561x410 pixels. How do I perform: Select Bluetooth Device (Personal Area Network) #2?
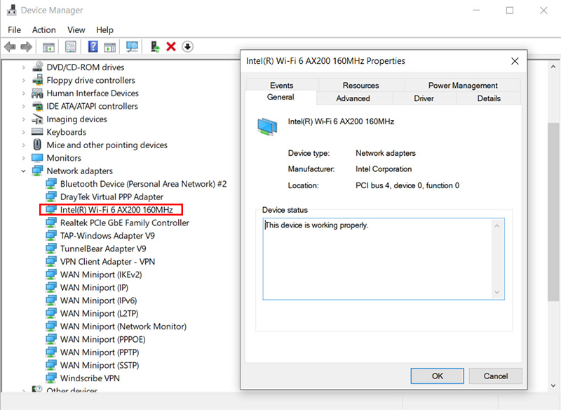pyautogui.click(x=143, y=184)
